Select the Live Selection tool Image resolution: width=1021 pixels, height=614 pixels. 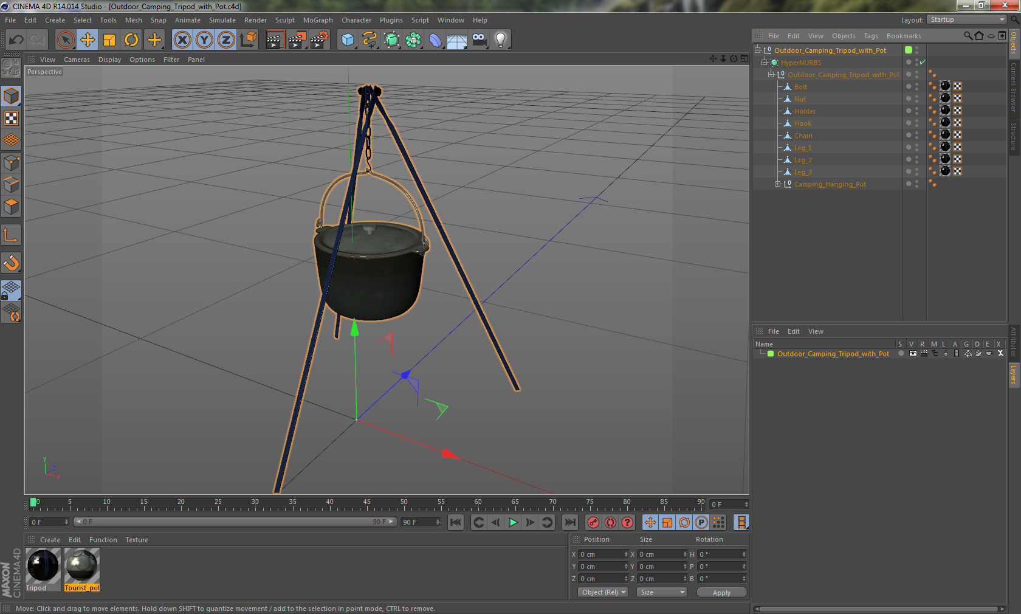[x=65, y=40]
